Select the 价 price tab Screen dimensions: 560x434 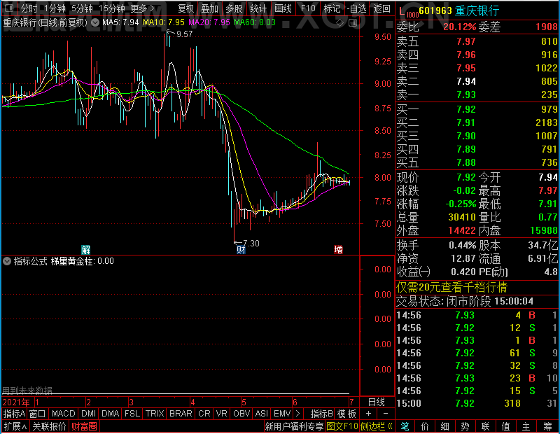click(x=425, y=426)
